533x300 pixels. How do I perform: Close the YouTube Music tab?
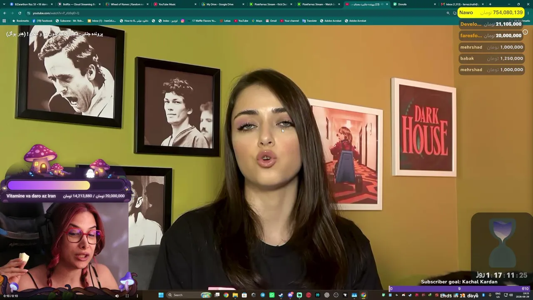tap(195, 4)
